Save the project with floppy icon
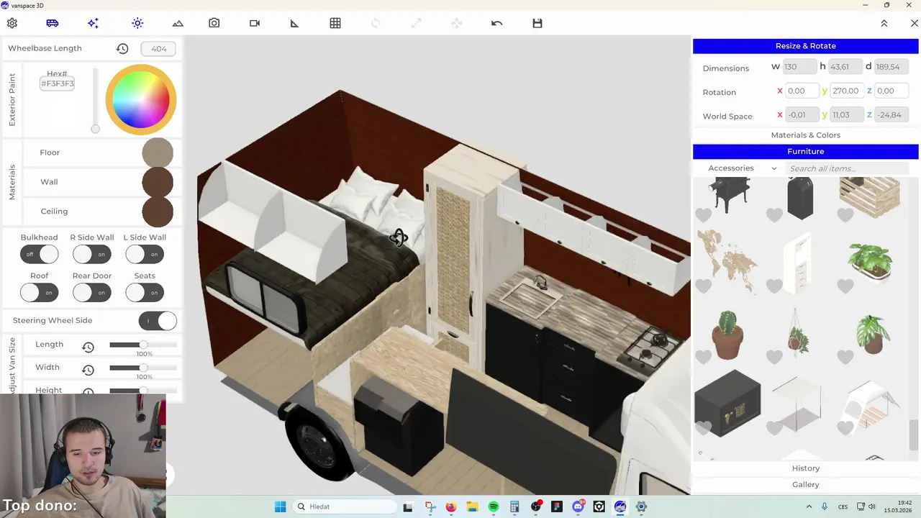The image size is (921, 518). click(537, 23)
